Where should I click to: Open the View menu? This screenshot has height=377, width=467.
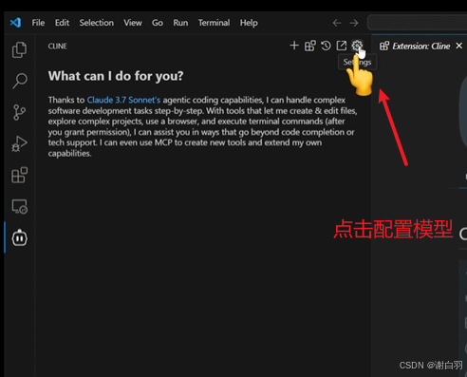pyautogui.click(x=133, y=23)
